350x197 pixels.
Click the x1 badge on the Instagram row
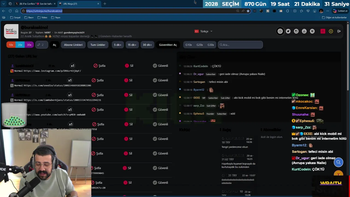click(72, 66)
